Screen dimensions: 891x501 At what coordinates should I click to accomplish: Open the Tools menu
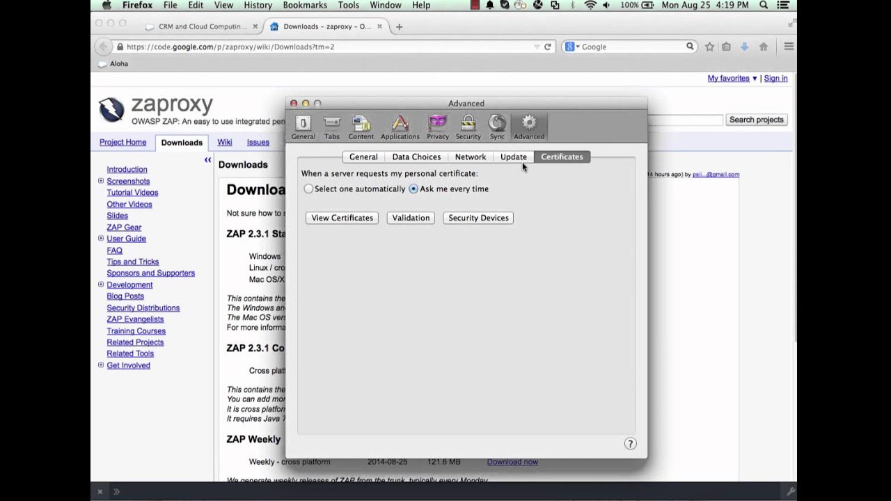(x=349, y=5)
